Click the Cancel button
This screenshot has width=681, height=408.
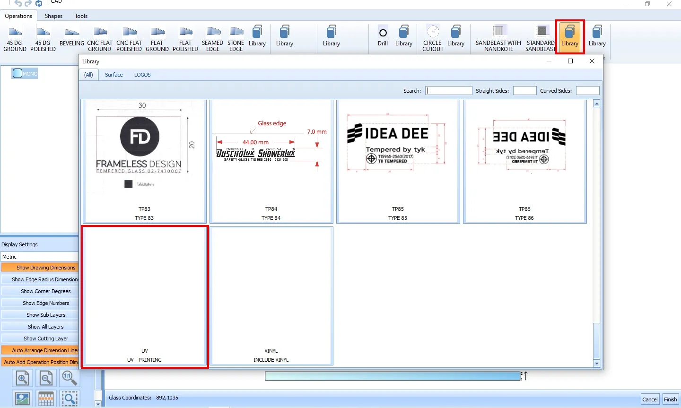click(650, 399)
